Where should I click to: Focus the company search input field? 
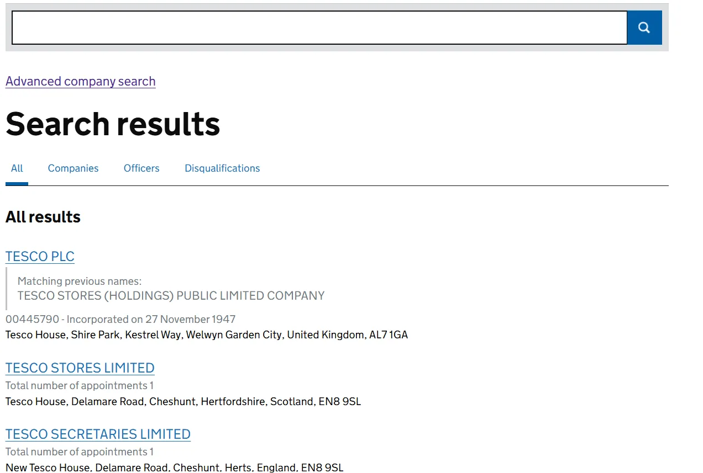[319, 28]
